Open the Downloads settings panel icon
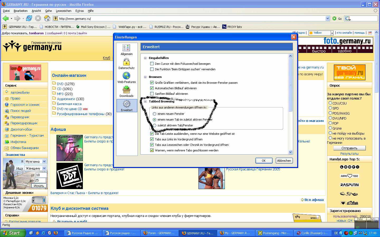 pyautogui.click(x=126, y=90)
